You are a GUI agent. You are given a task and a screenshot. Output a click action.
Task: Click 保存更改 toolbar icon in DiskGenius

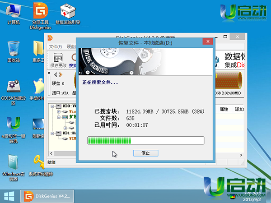(58, 60)
